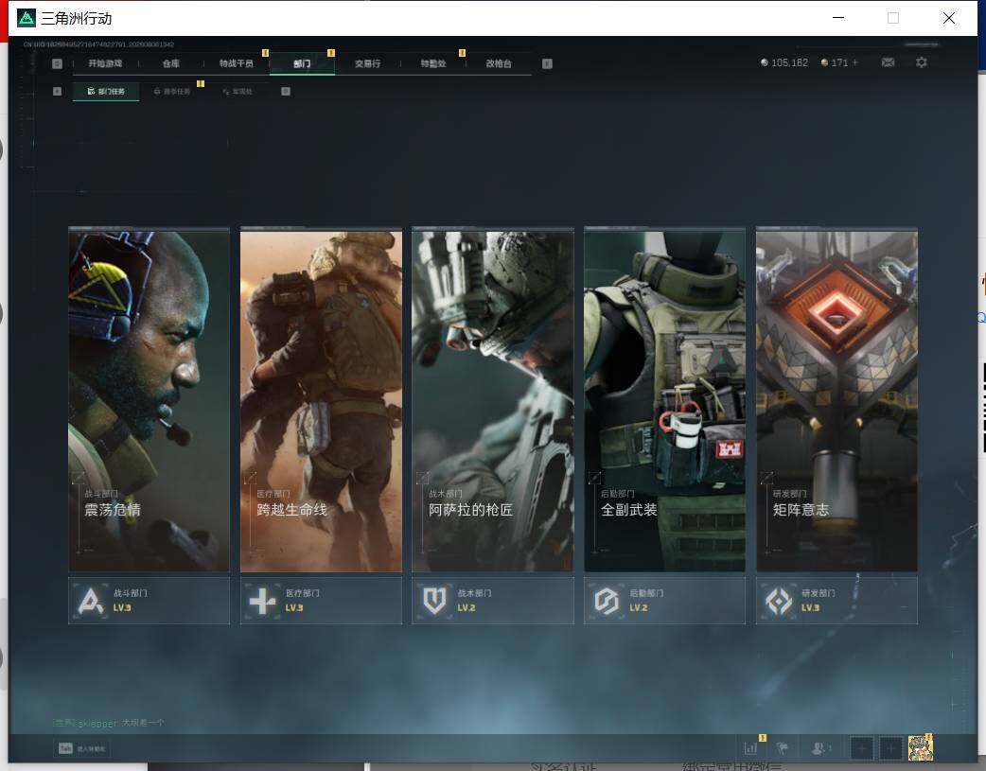Open the 特战干员 tab
Image resolution: width=986 pixels, height=771 pixels.
236,63
